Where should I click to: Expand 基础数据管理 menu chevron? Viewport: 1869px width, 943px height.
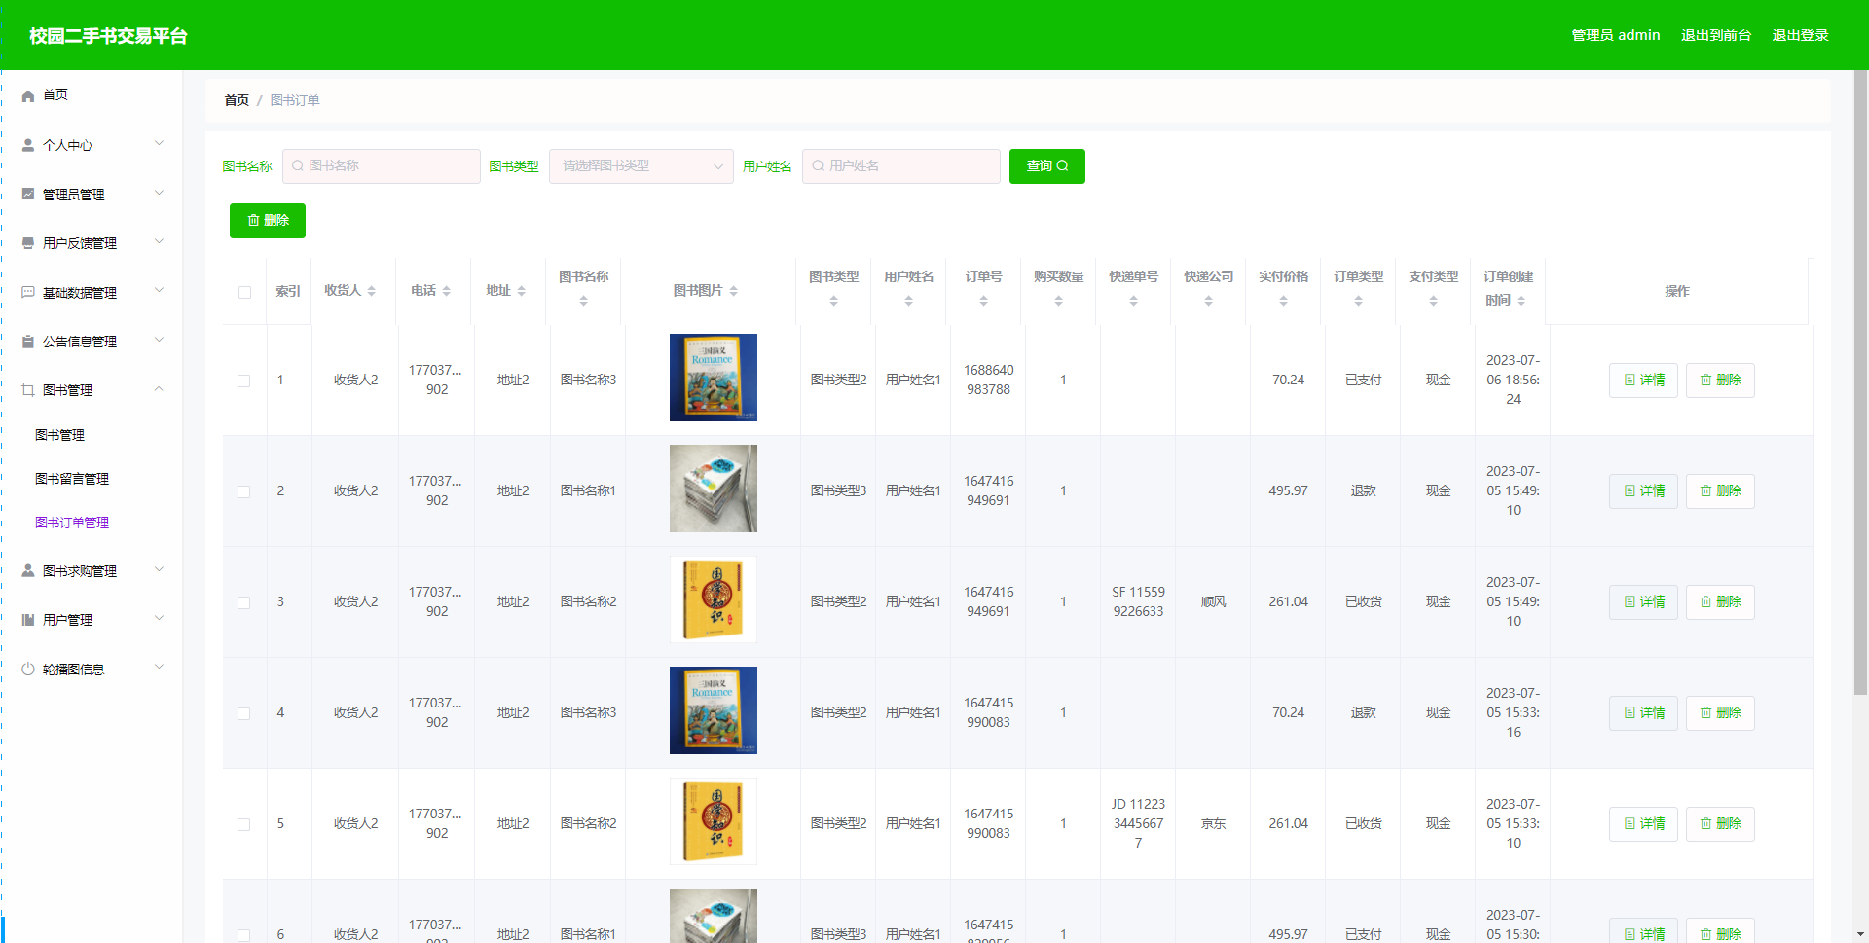(x=160, y=291)
